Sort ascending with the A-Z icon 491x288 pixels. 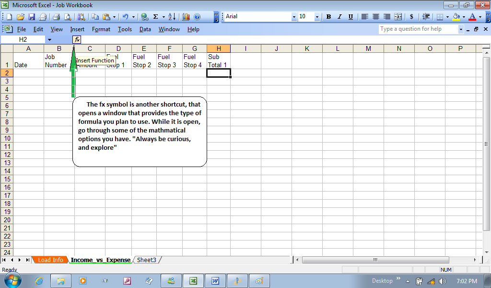pos(173,17)
